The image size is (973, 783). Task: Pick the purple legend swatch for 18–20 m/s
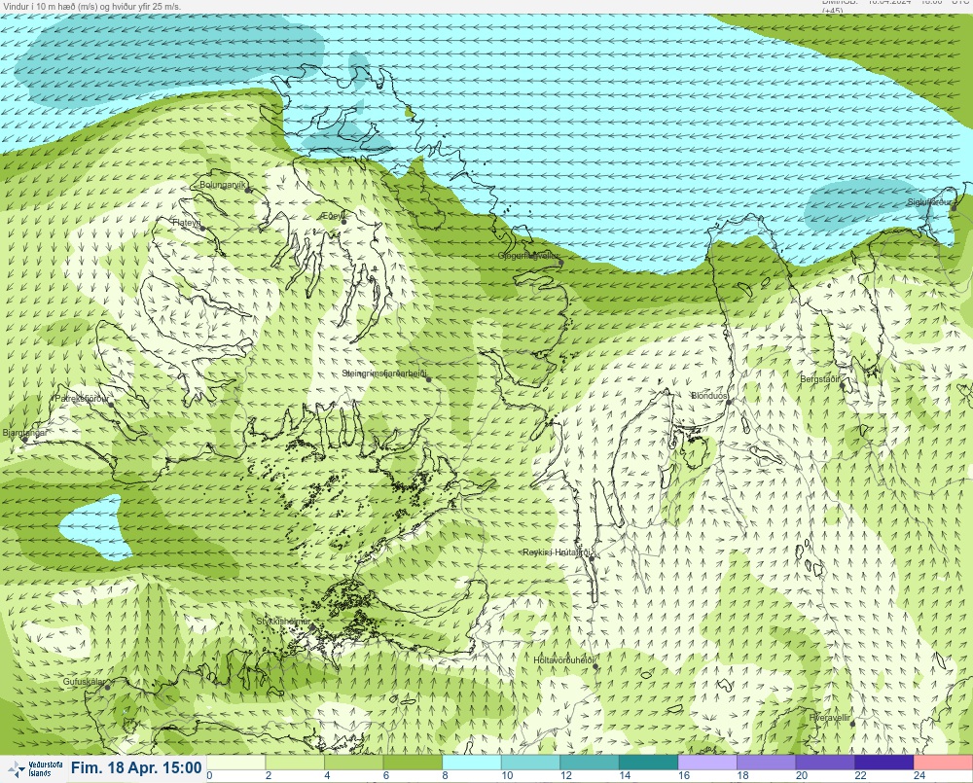[767, 762]
